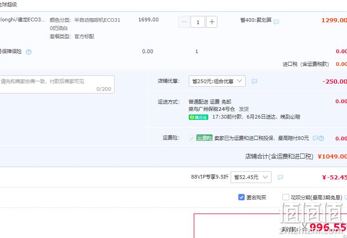Click the 菜鸟广州保税24号仓 text

[x=211, y=109]
